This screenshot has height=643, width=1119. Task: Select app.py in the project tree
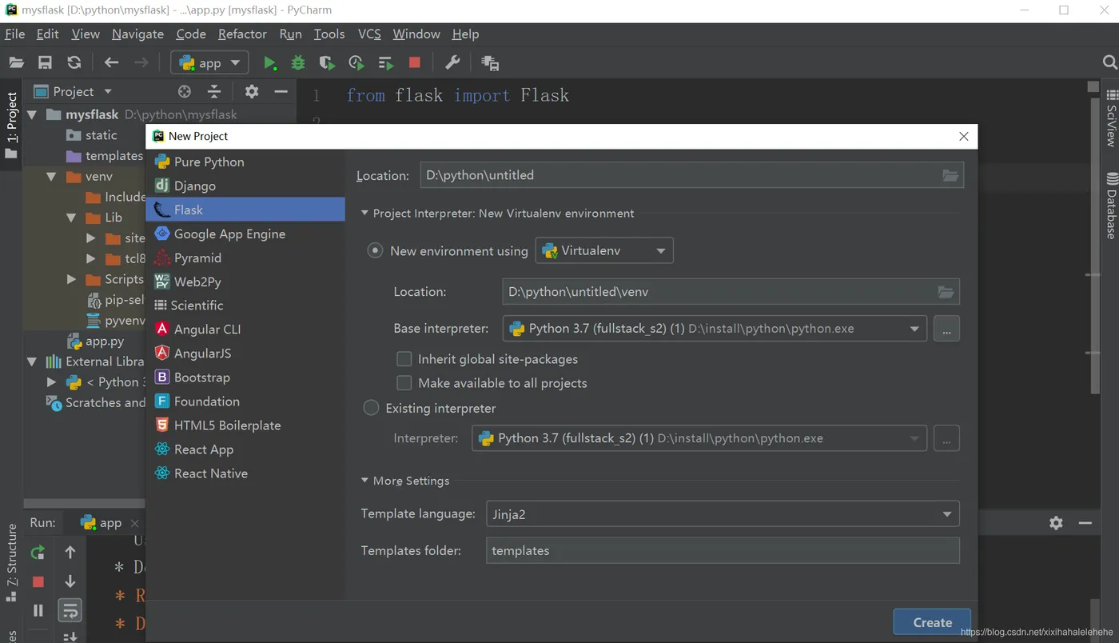click(x=104, y=341)
